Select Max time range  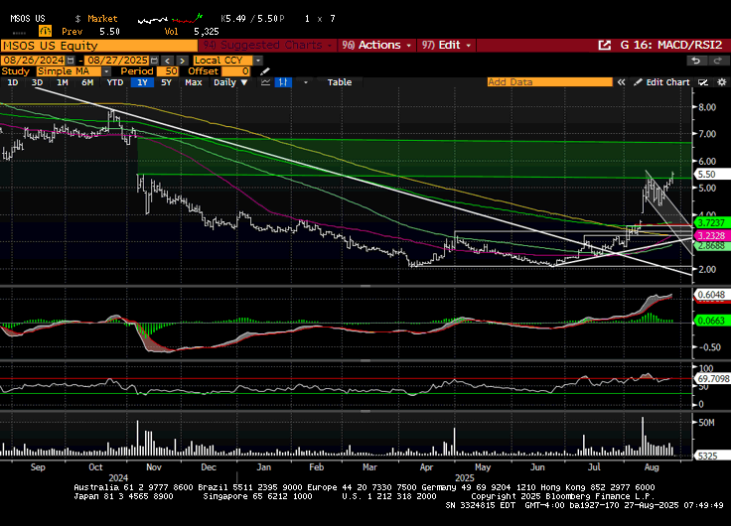(x=193, y=82)
